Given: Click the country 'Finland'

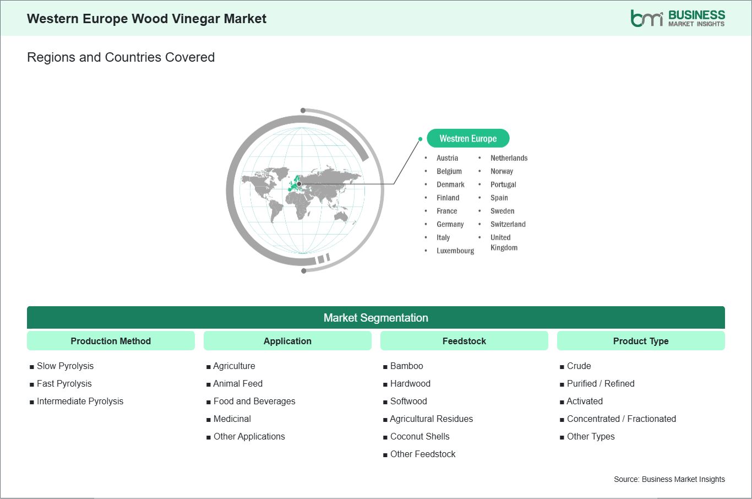Looking at the screenshot, I should point(448,198).
